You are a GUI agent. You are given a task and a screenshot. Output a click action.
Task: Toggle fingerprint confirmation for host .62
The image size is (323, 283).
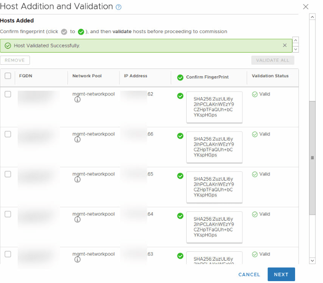click(180, 96)
